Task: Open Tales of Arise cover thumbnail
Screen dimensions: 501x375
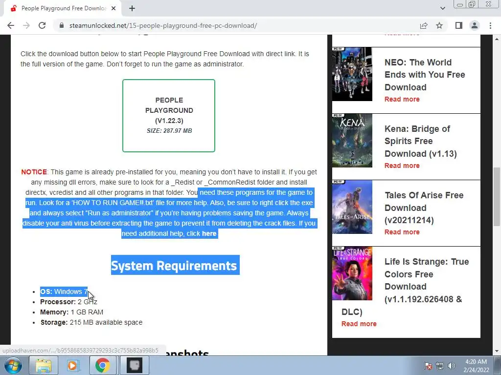Action: click(x=352, y=207)
